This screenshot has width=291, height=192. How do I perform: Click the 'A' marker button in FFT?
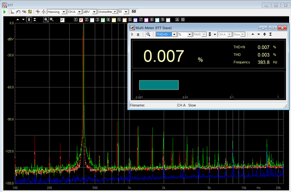coord(177,19)
